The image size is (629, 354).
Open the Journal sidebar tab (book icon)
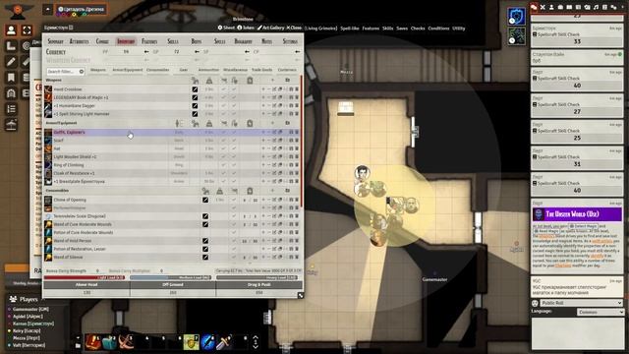(569, 7)
